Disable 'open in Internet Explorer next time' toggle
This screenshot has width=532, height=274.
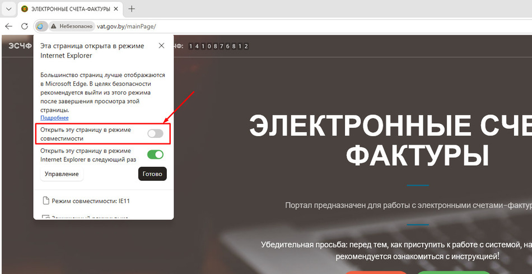(x=155, y=155)
